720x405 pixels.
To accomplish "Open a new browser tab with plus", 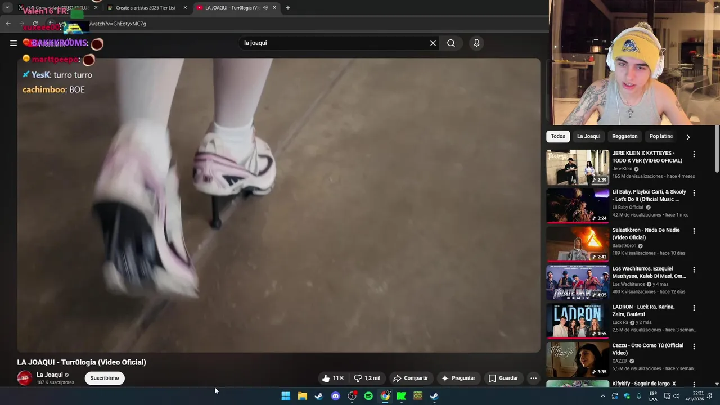I will tap(287, 8).
